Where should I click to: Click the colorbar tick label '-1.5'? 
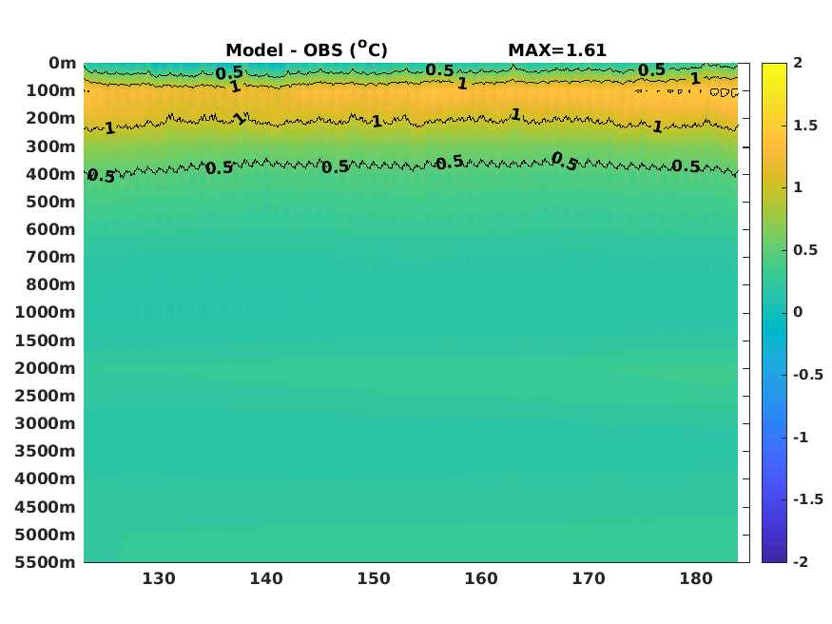coord(808,499)
